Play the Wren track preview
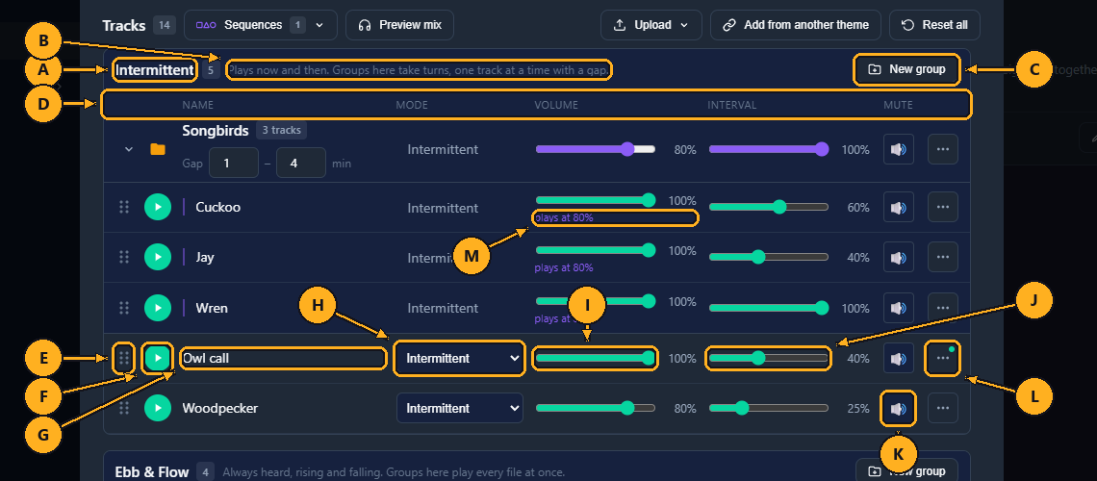 (158, 308)
